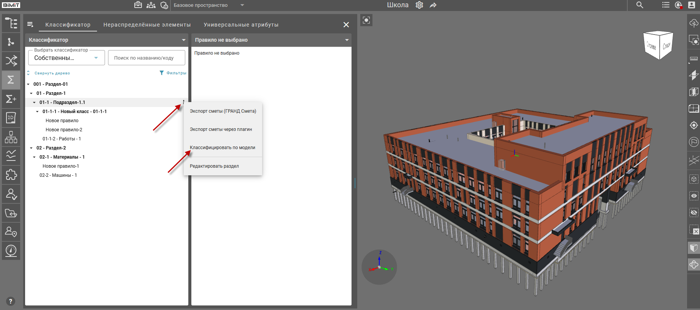Click the 2D drawing sidebar icon
700x310 pixels.
click(11, 118)
